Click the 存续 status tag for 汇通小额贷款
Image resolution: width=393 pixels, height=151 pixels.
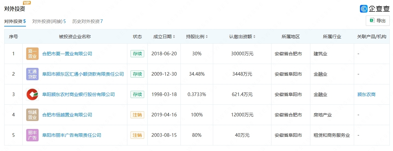click(x=137, y=74)
